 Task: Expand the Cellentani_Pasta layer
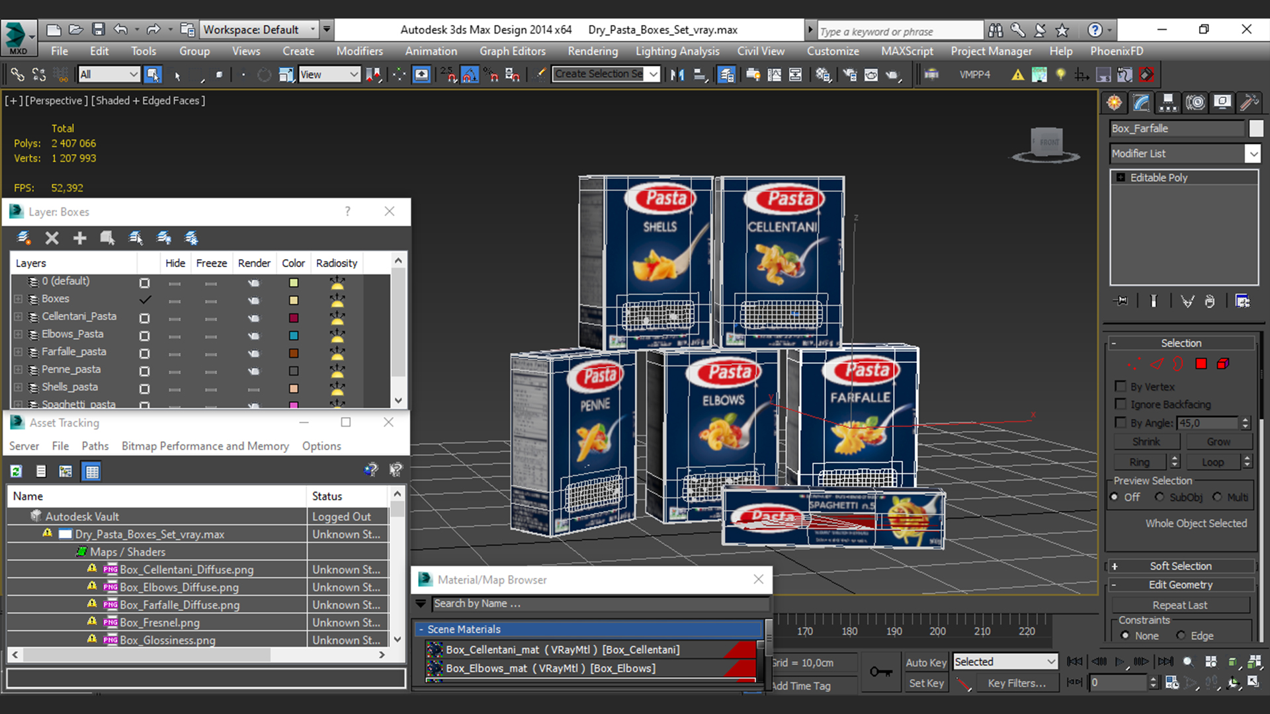click(18, 317)
